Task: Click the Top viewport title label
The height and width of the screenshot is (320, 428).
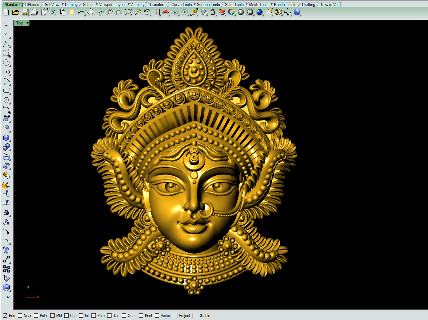Action: pyautogui.click(x=20, y=23)
